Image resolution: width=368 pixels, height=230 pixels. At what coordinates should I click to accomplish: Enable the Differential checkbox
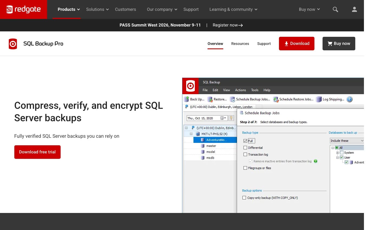pyautogui.click(x=245, y=148)
